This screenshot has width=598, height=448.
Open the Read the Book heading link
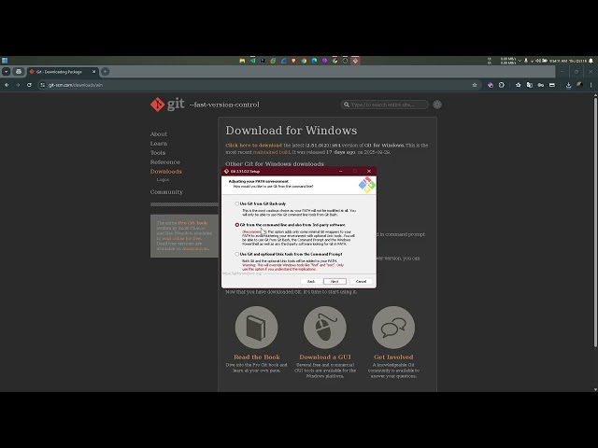click(257, 357)
